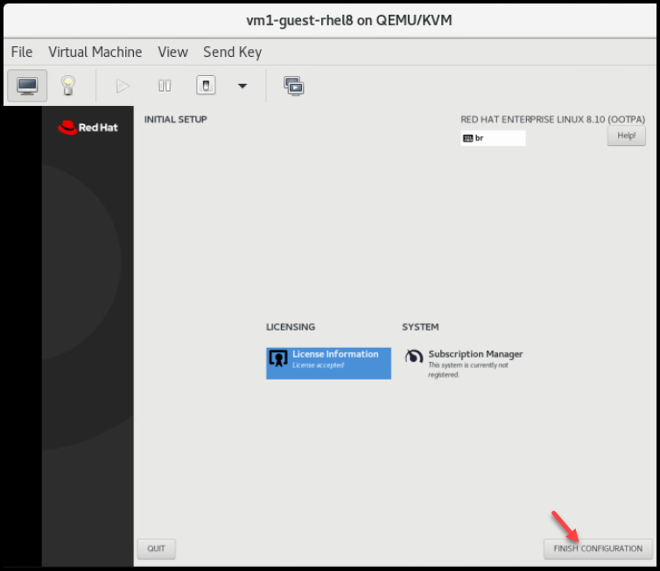Click the Subscription Manager gauge icon
The width and height of the screenshot is (660, 571).
pyautogui.click(x=414, y=357)
